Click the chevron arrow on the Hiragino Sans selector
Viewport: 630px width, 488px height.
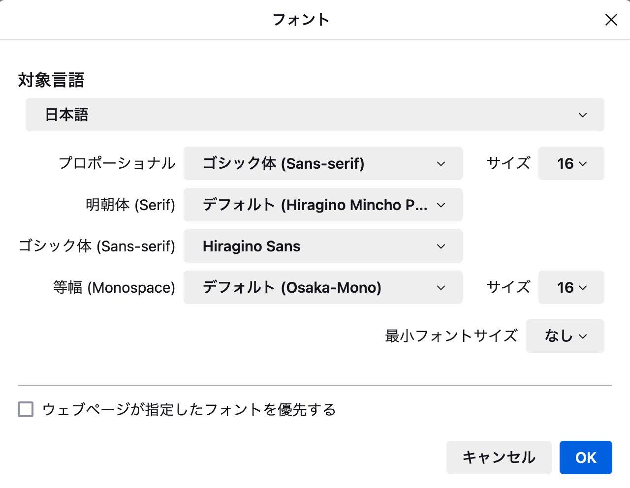441,246
